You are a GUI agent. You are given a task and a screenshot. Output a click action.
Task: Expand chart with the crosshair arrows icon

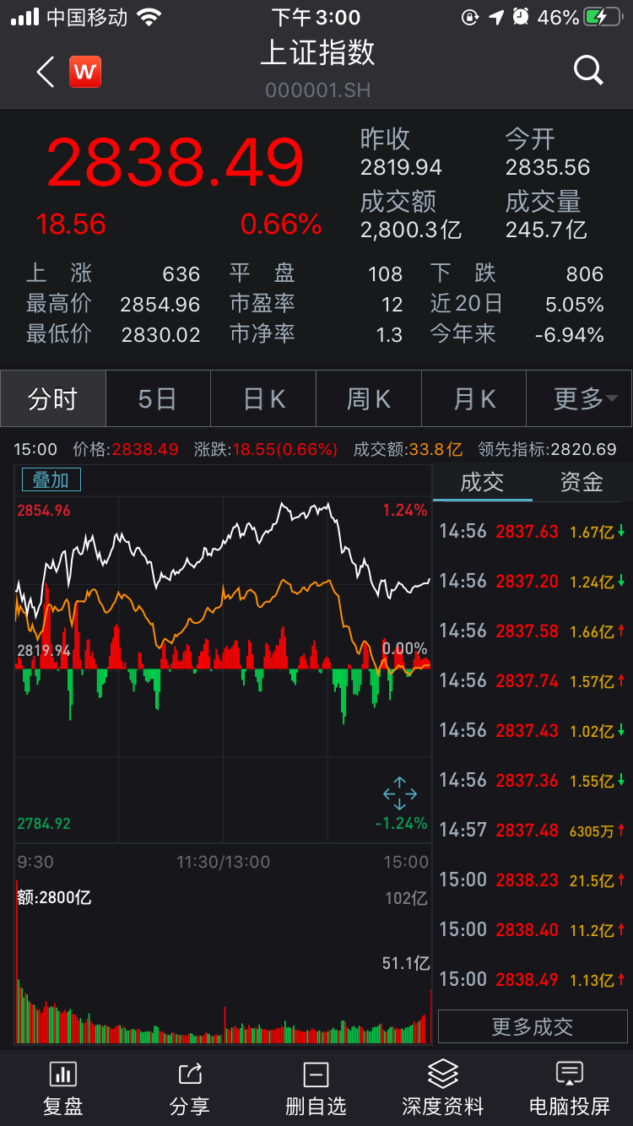400,793
